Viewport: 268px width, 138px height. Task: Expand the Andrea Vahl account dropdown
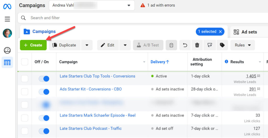(129, 5)
